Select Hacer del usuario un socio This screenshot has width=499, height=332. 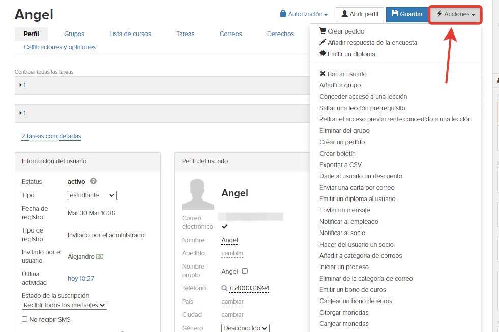pyautogui.click(x=357, y=245)
